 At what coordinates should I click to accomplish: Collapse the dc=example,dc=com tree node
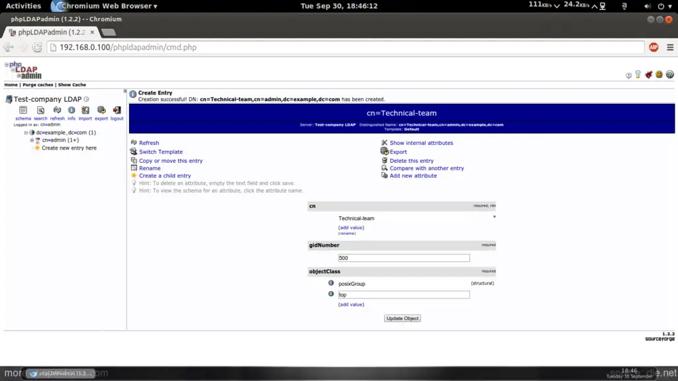click(26, 132)
